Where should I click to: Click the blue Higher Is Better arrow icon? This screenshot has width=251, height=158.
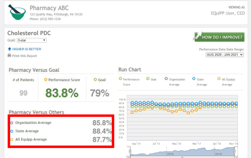tap(10, 49)
